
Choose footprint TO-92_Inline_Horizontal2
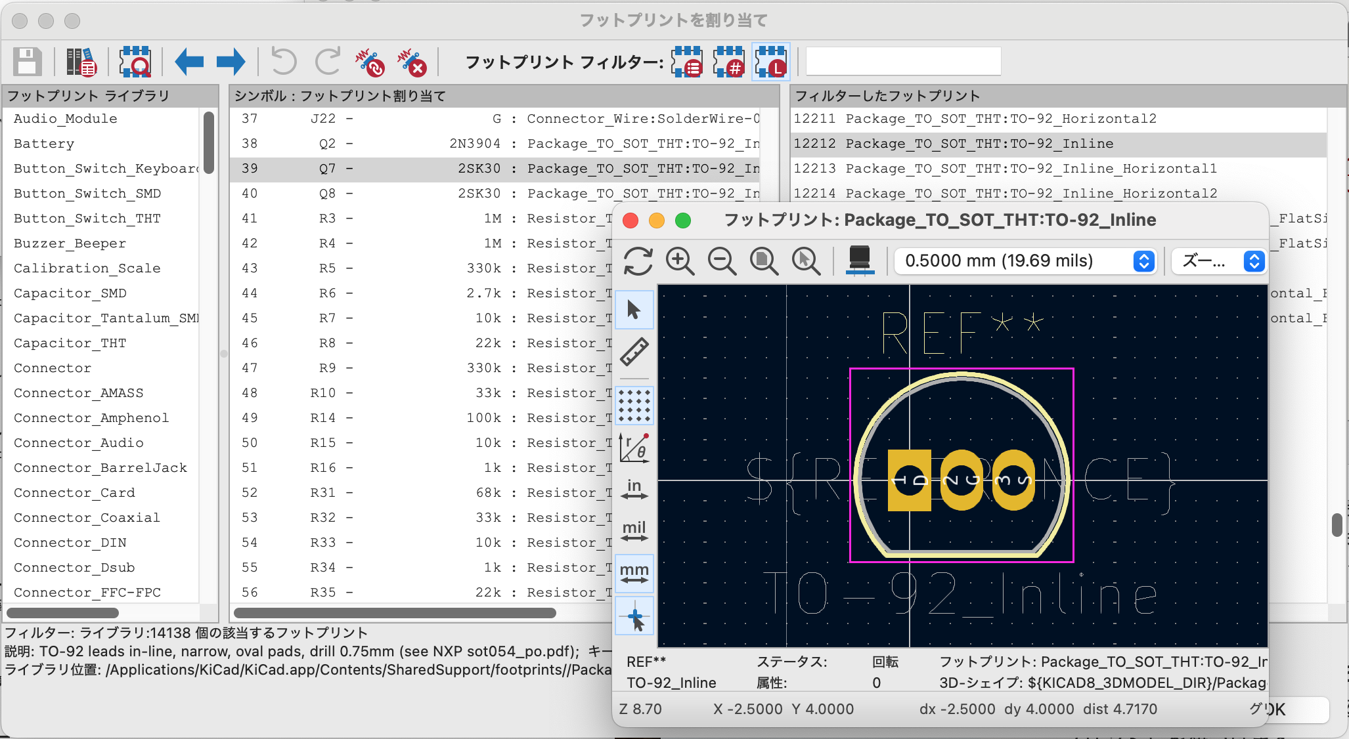(1059, 194)
